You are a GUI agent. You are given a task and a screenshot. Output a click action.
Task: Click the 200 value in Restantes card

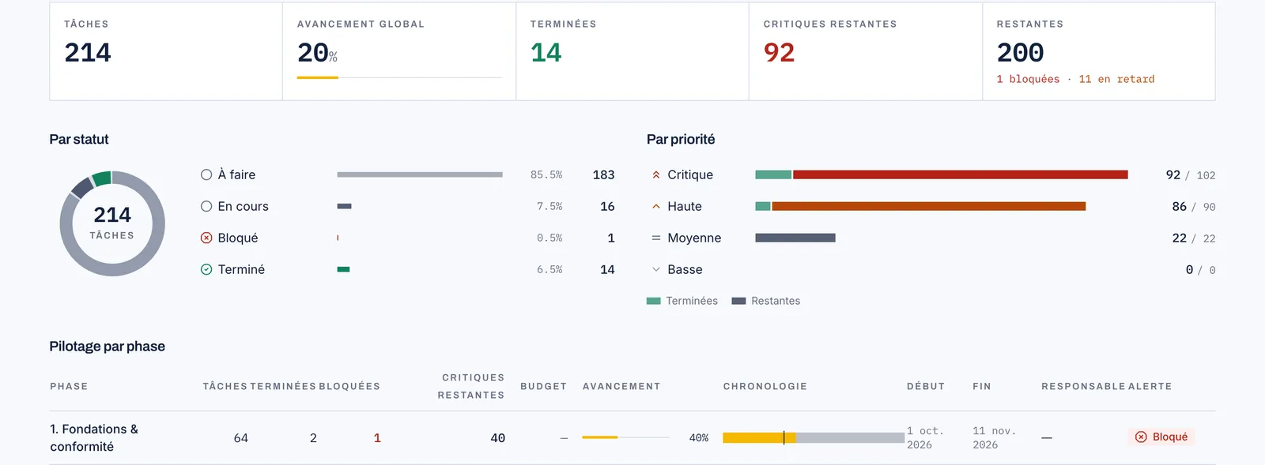click(1020, 53)
